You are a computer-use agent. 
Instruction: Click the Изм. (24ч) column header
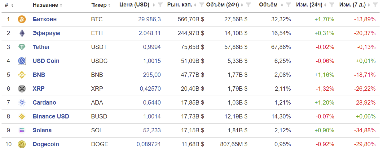point(309,5)
